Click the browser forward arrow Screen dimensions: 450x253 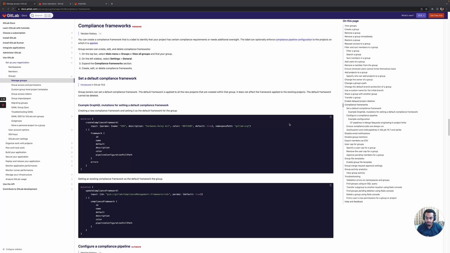(8, 9)
